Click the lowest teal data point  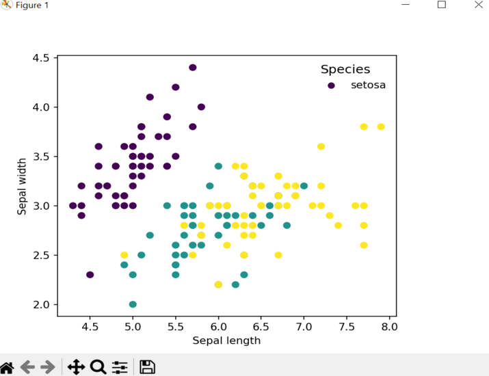133,304
